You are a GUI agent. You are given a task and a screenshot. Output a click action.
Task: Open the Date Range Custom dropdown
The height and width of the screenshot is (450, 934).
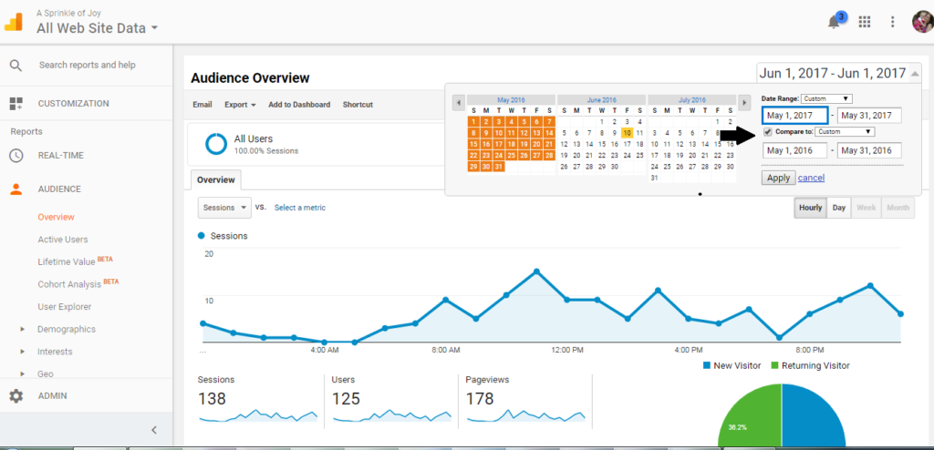click(x=826, y=98)
